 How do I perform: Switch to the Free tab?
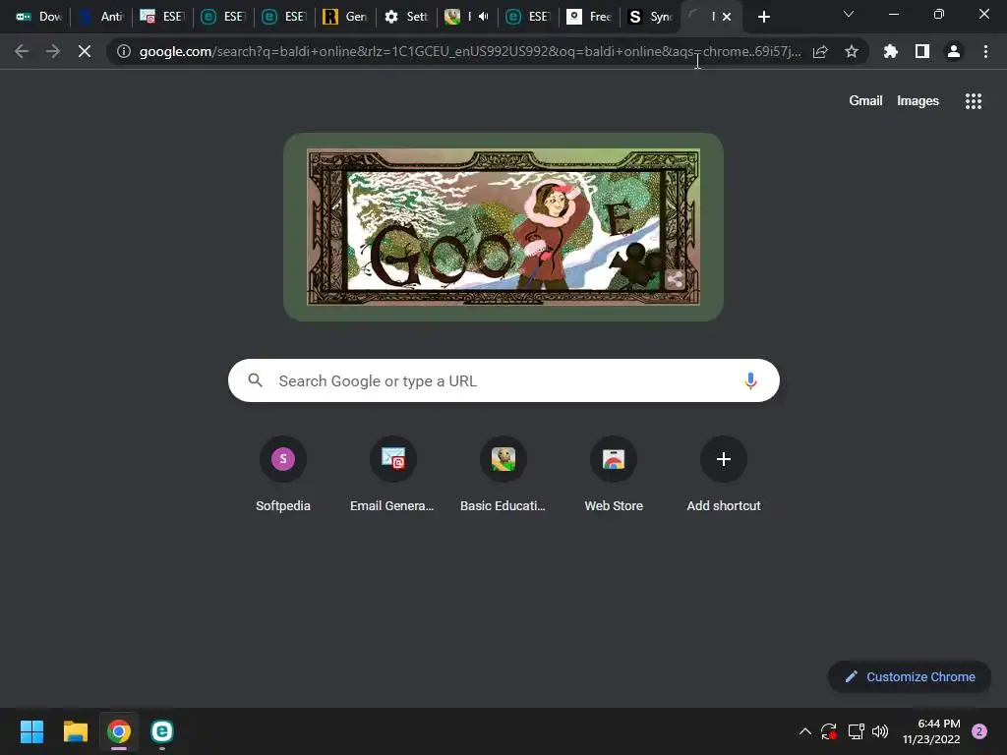point(590,17)
